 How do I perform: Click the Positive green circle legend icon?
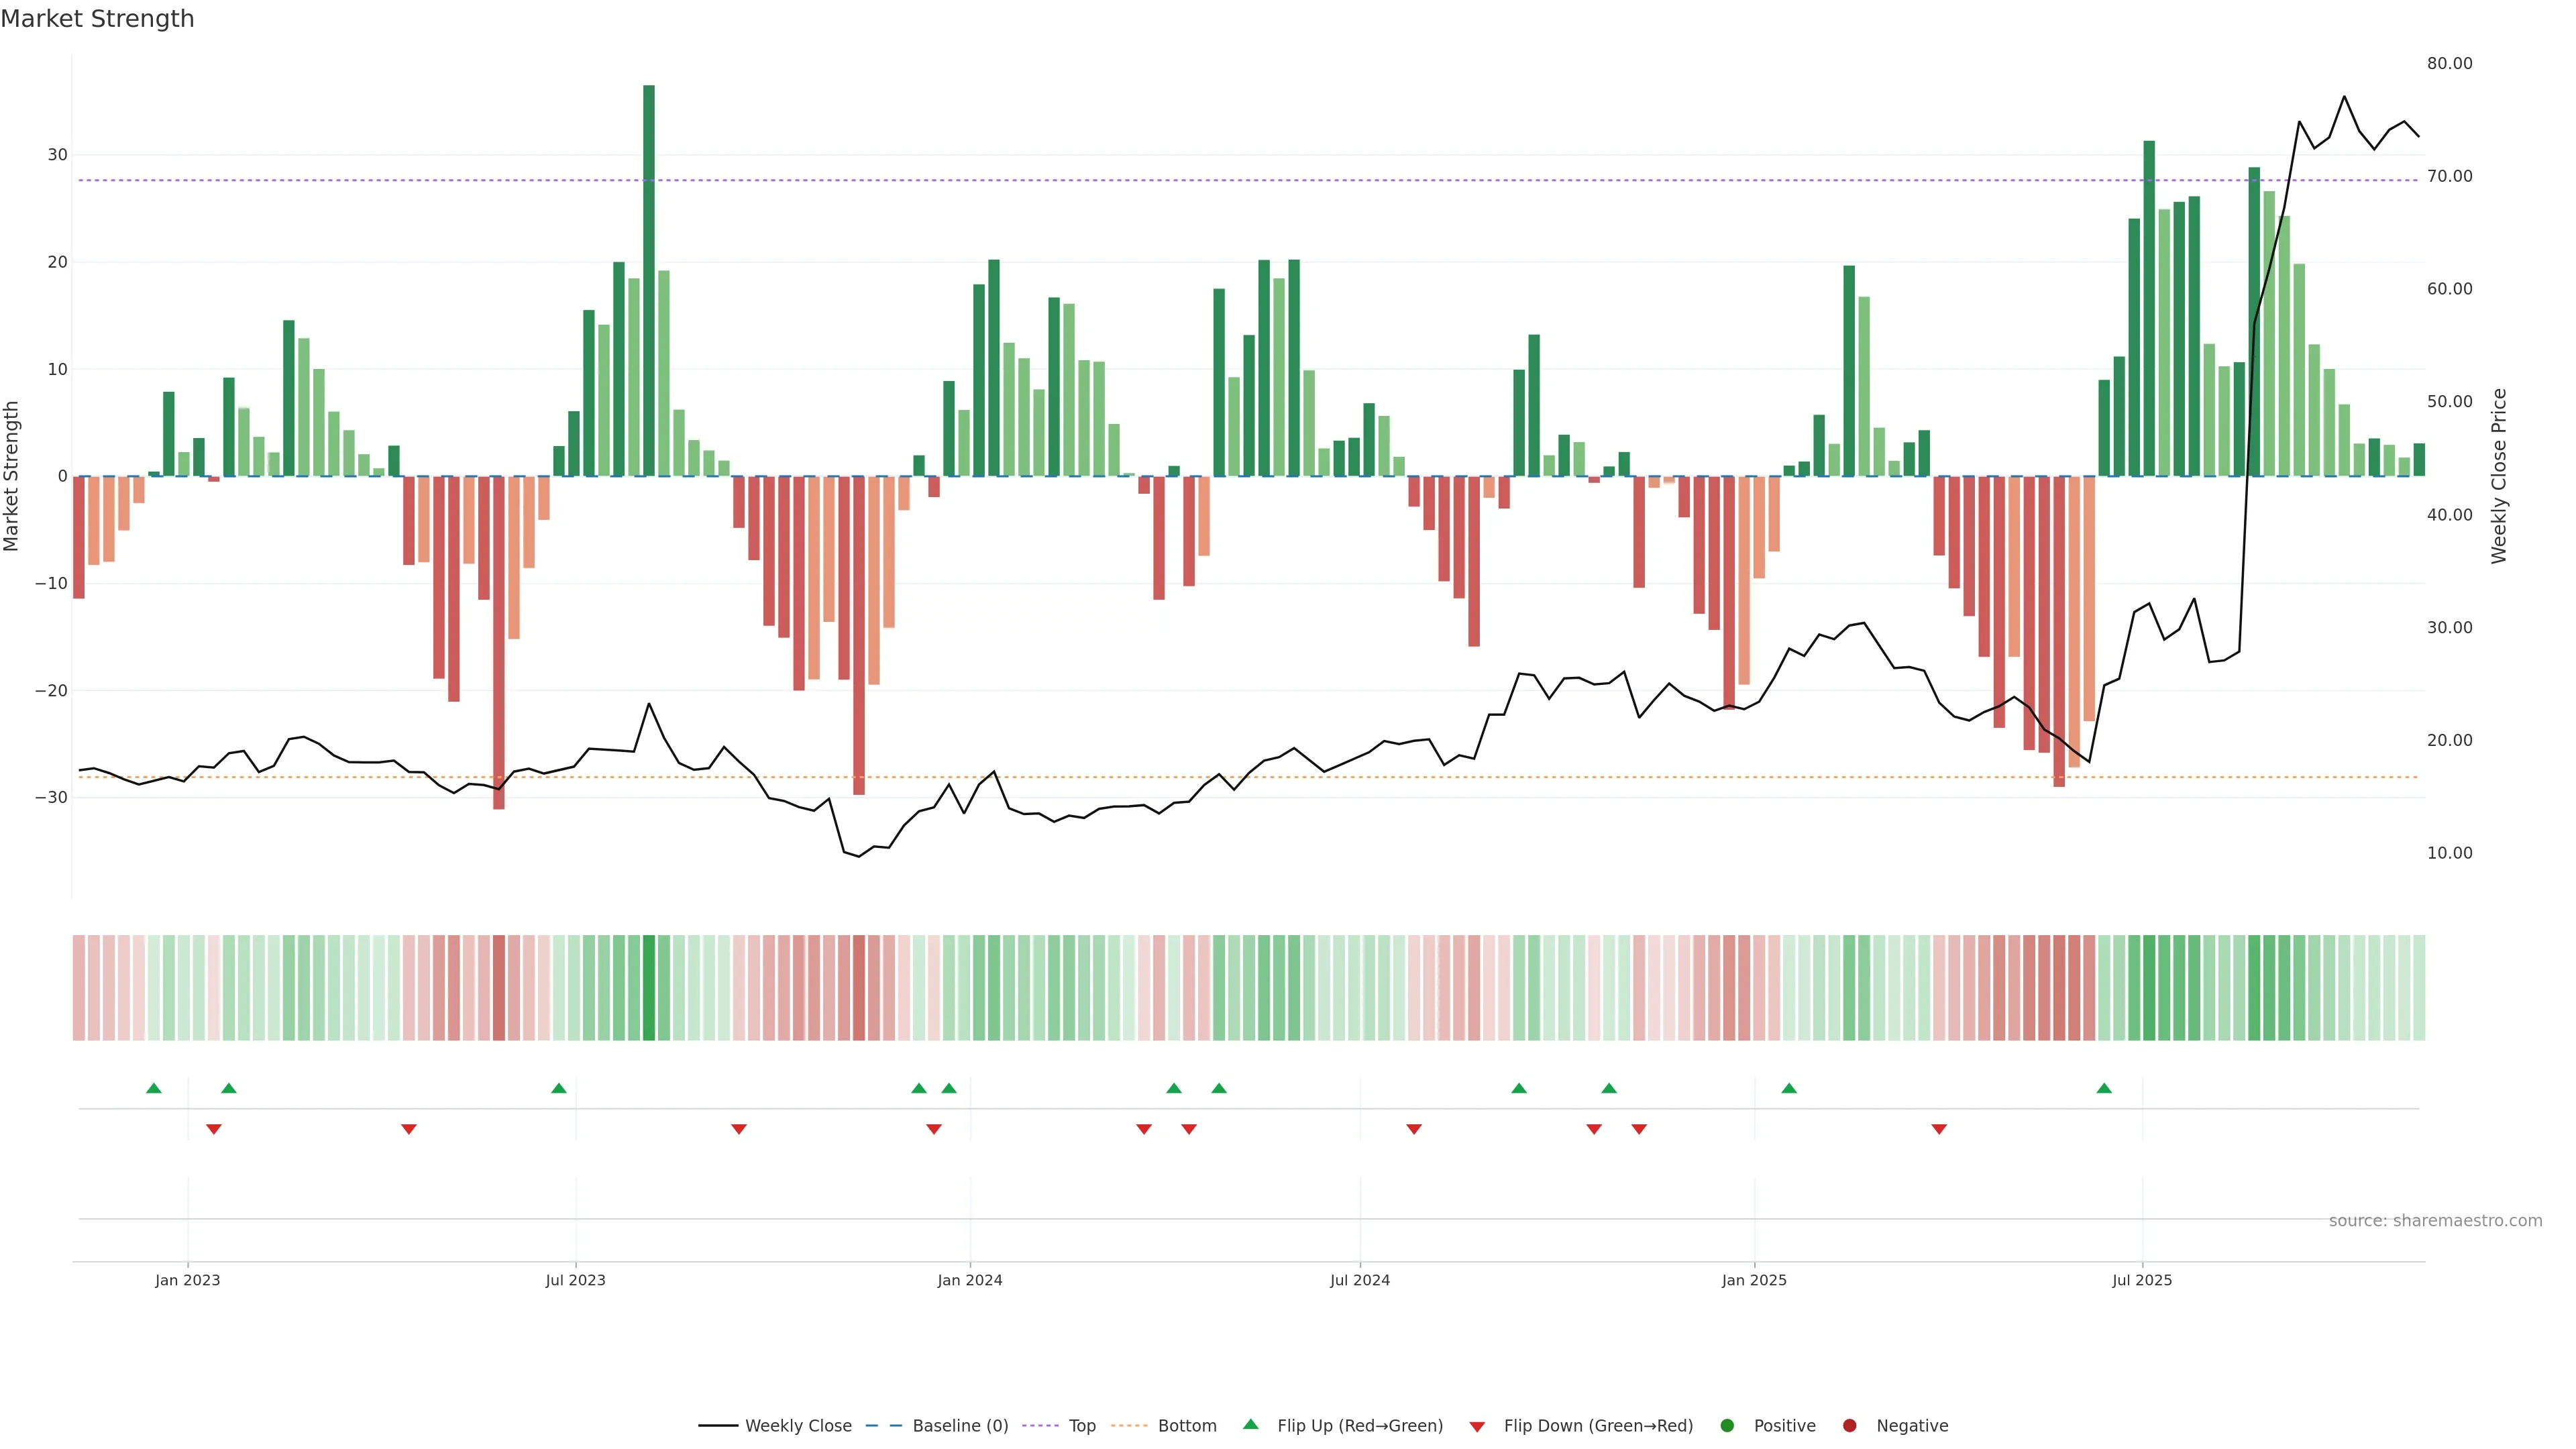[1727, 1426]
